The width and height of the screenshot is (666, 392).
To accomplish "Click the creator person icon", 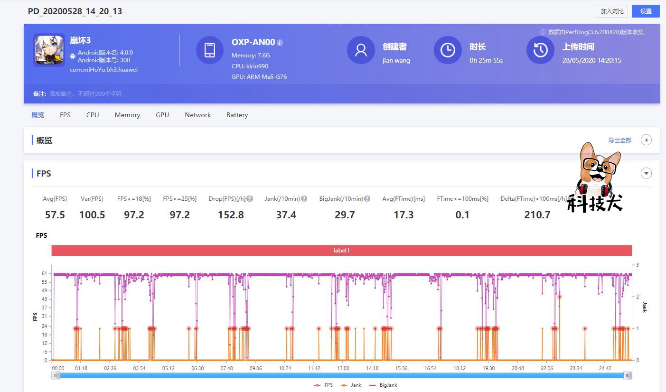I will tap(361, 50).
